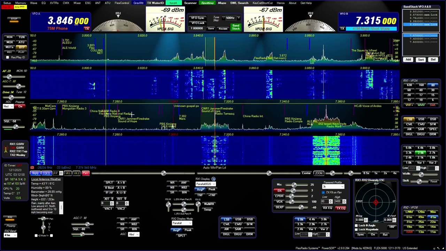Viewport: 446px width, 251px height.
Task: Click the Band Stack button
Action: (x=236, y=27)
